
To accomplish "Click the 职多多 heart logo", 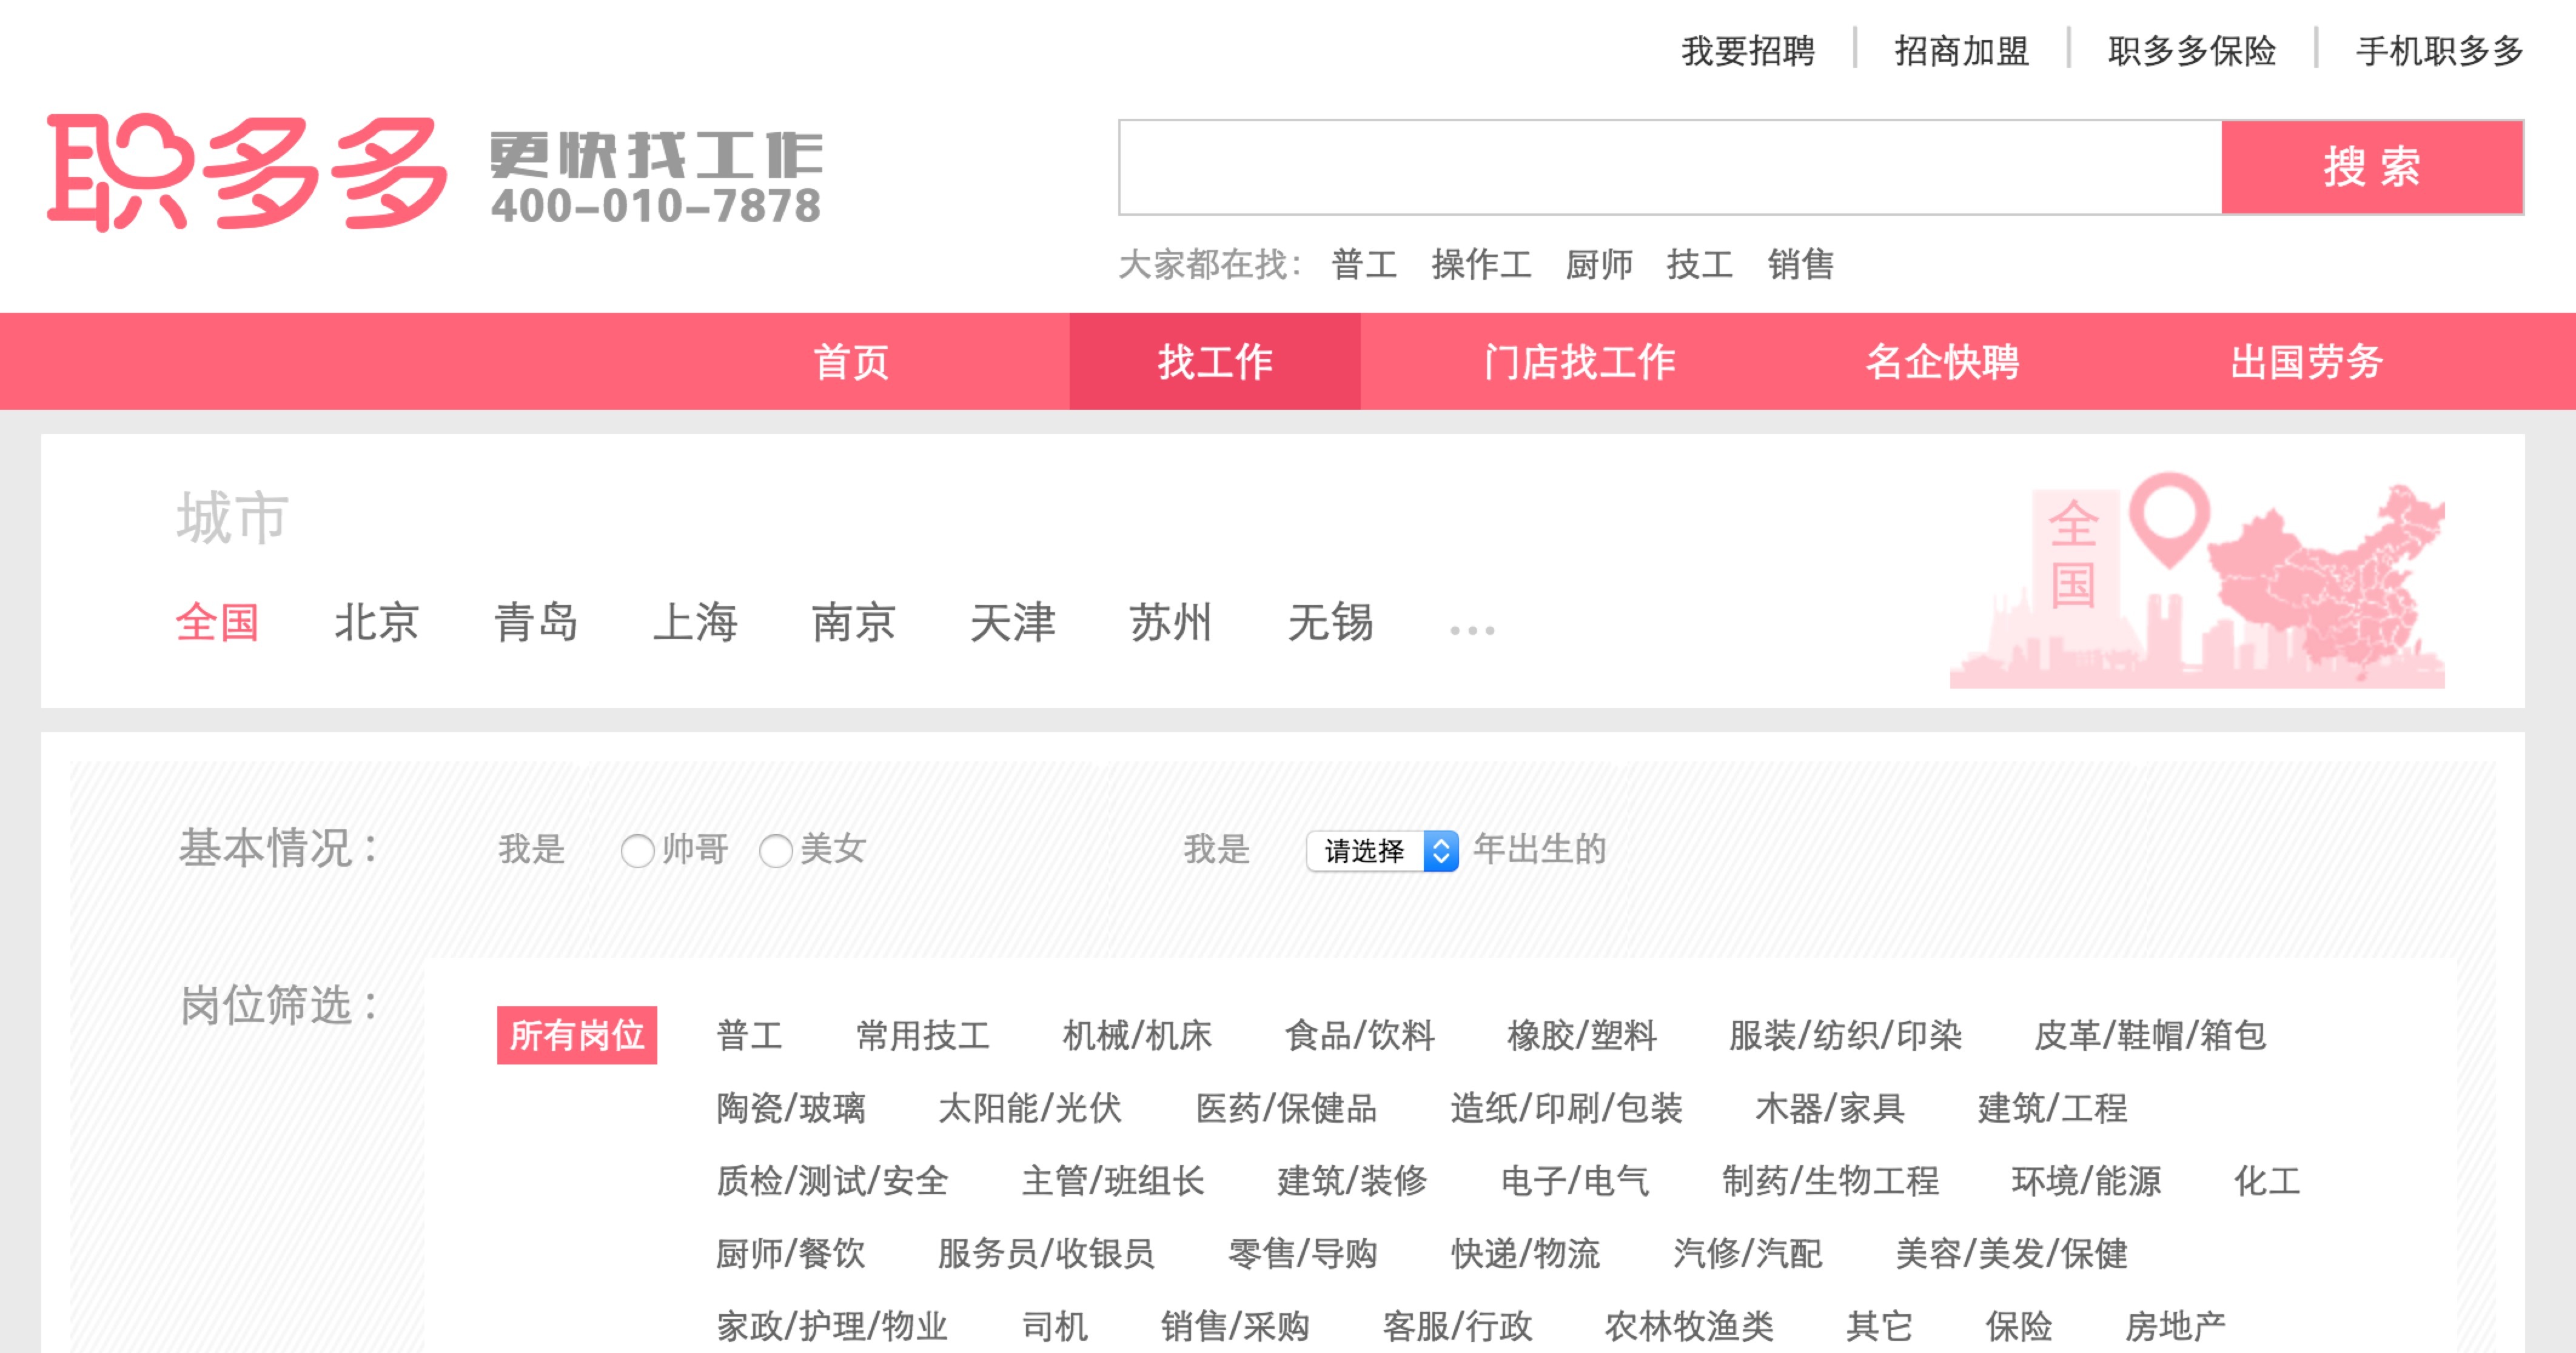I will [x=247, y=172].
